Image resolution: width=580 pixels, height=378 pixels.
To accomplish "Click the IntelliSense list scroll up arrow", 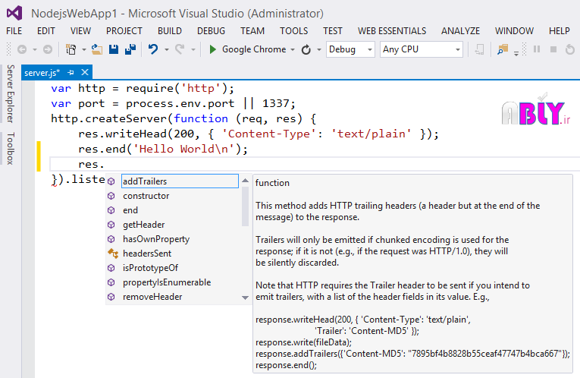I will [x=245, y=181].
